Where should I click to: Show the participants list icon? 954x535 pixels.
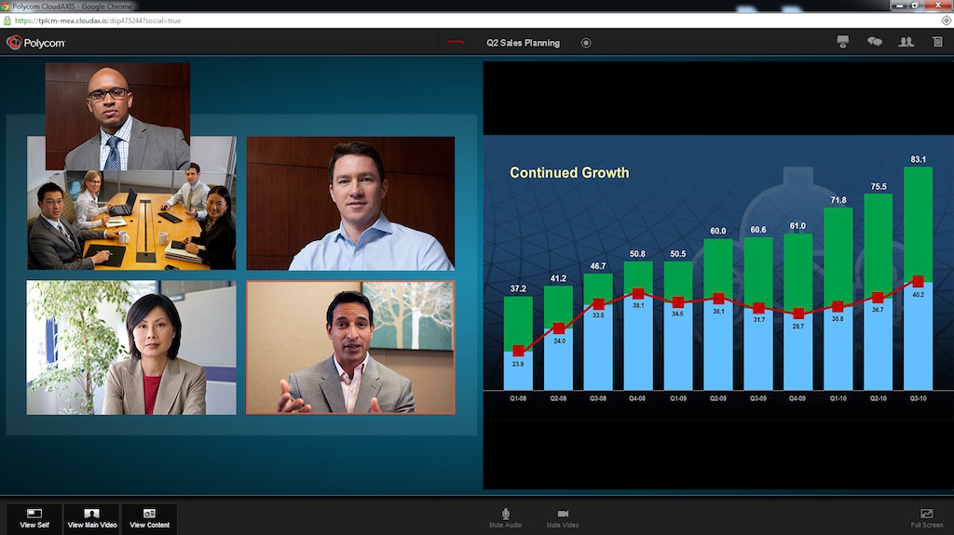[906, 42]
